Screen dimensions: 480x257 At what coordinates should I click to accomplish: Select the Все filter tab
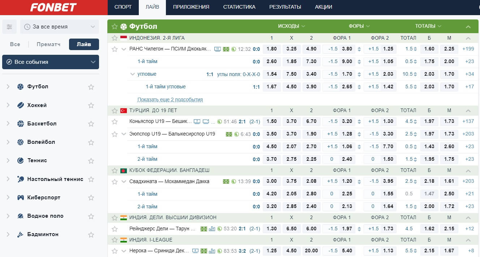click(x=15, y=44)
